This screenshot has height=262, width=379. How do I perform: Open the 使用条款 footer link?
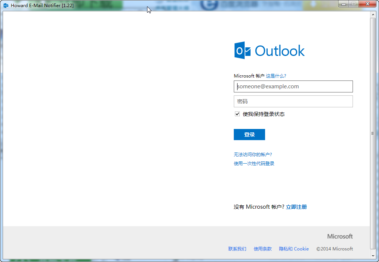coord(262,249)
